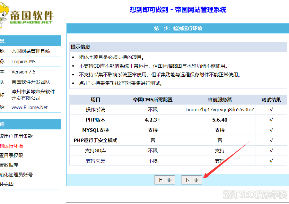Click the 上一步 (previous step) button
Viewport: 289px width, 204px height.
click(x=164, y=180)
